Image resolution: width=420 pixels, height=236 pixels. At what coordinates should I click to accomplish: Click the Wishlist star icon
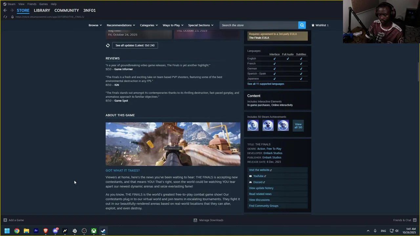coord(313,25)
